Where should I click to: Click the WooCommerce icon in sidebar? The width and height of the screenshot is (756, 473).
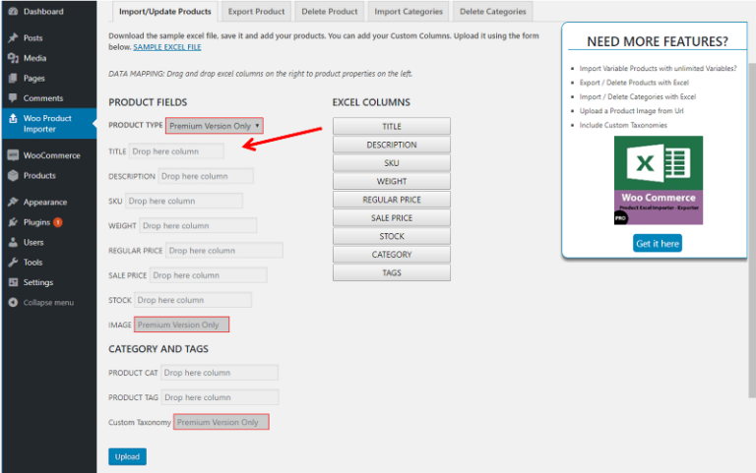(x=13, y=155)
